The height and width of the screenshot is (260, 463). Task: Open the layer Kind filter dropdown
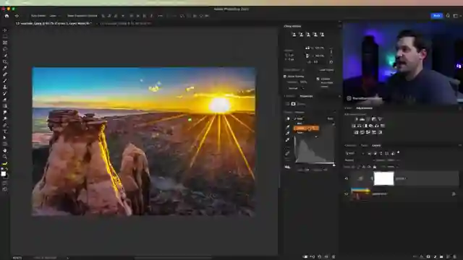[354, 153]
